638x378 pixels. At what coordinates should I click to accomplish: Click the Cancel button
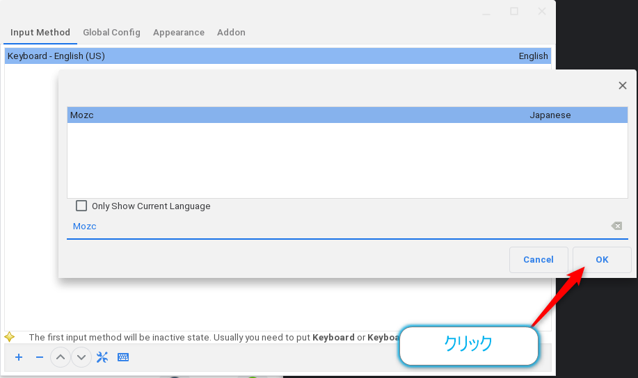point(539,259)
